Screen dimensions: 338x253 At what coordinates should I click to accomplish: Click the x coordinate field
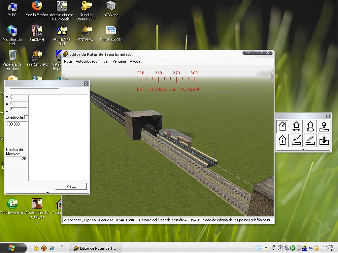point(18,97)
